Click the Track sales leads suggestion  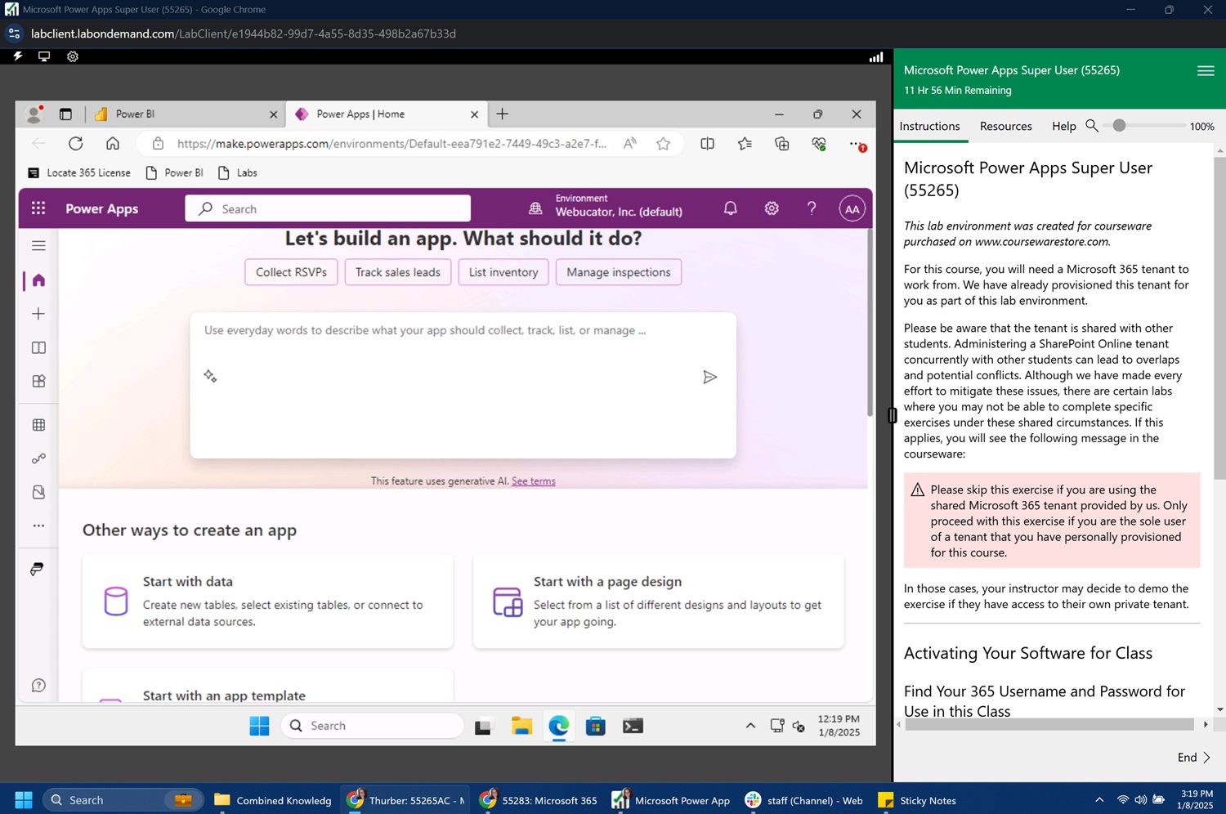click(x=398, y=272)
